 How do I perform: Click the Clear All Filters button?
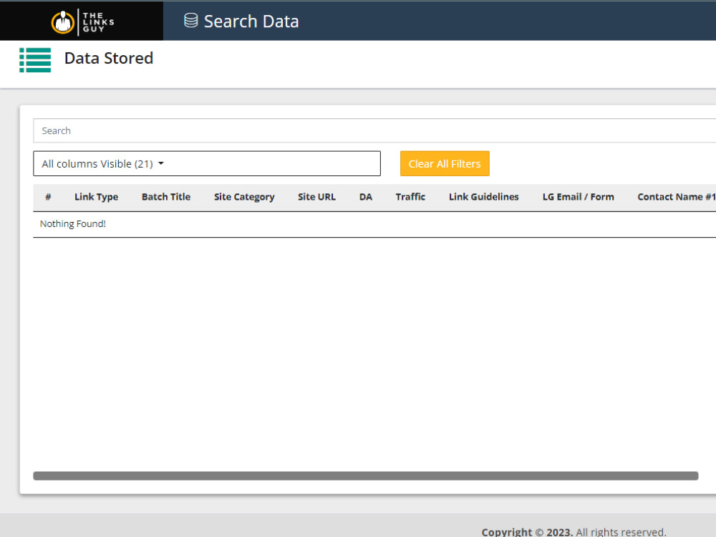[445, 163]
